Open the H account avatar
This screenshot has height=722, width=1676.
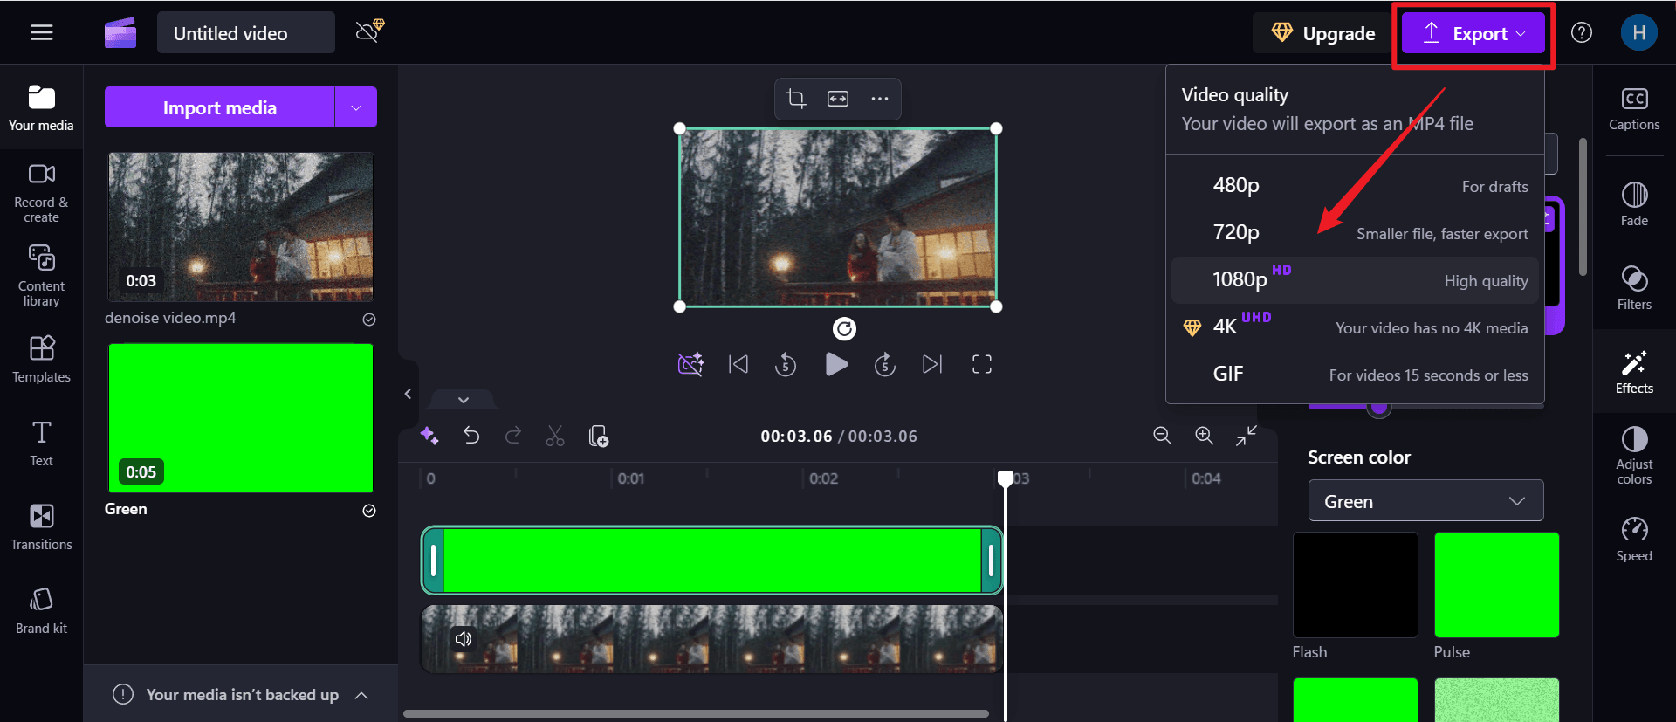(x=1638, y=33)
